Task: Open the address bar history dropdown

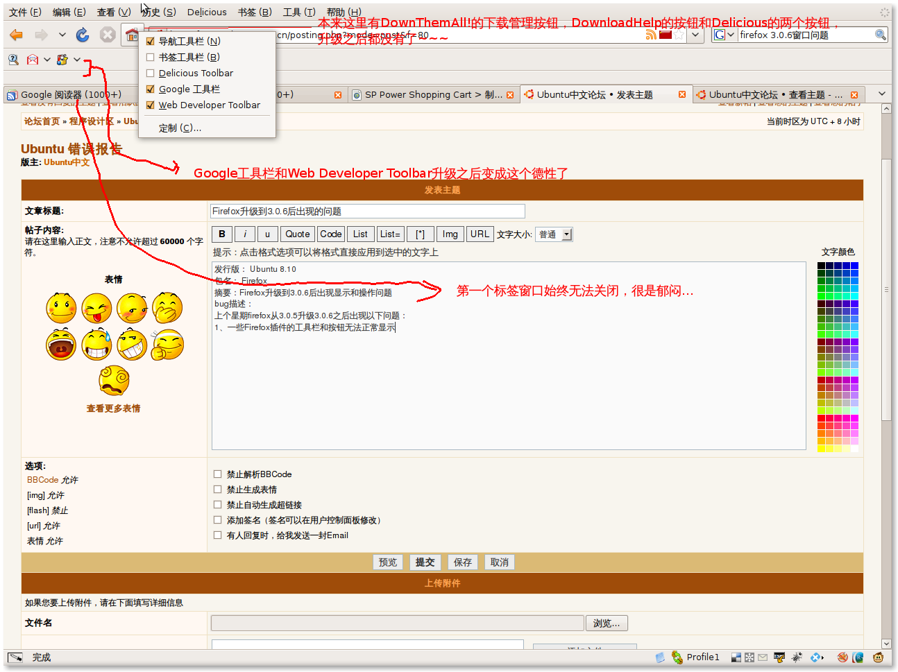Action: [x=696, y=35]
